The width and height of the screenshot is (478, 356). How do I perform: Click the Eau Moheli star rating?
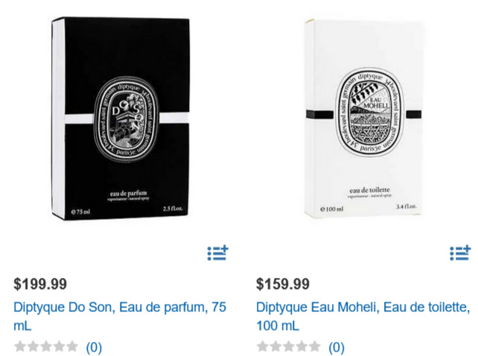289,347
